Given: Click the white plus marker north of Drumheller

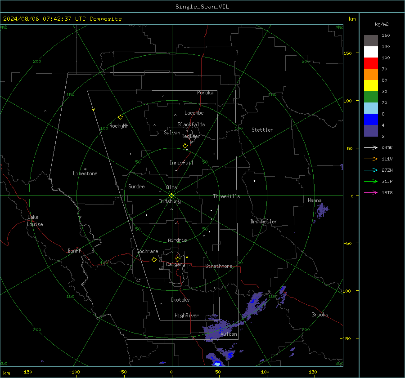Looking at the screenshot, I should pos(254,181).
